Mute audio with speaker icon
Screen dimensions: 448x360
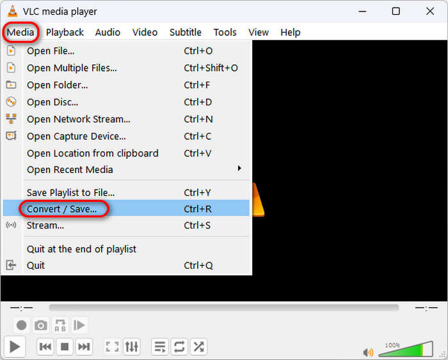[368, 352]
